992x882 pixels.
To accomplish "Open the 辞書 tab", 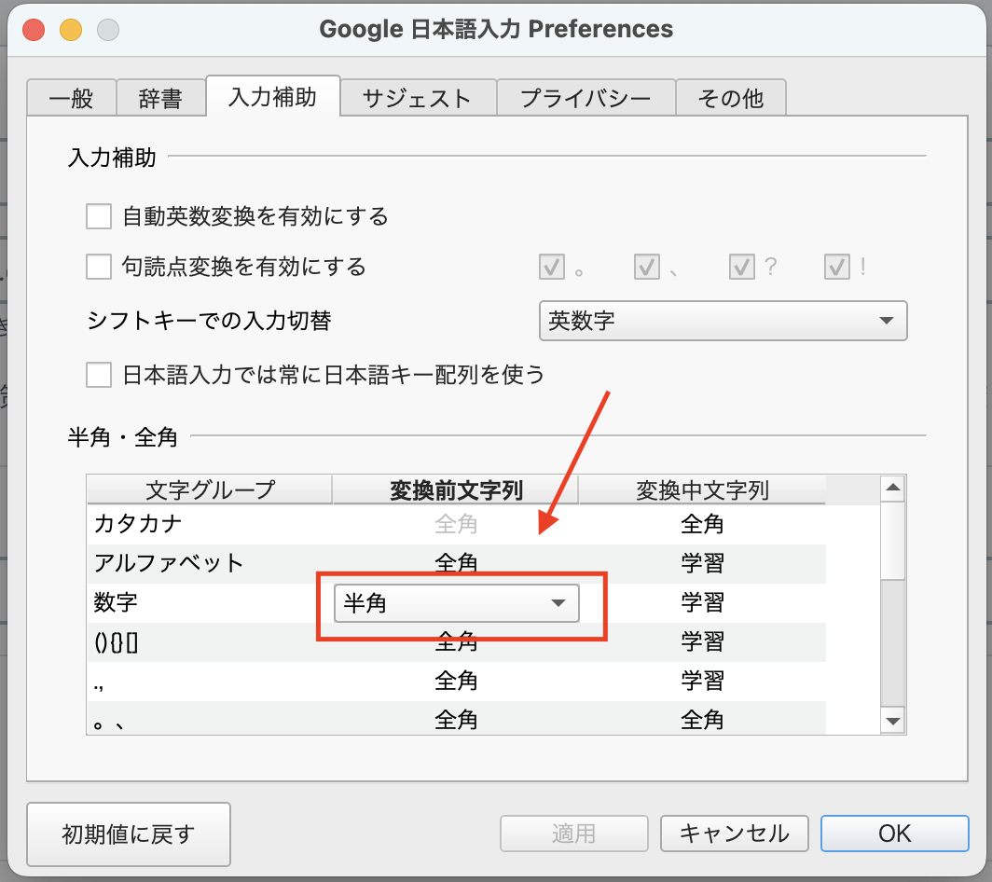I will (x=160, y=98).
